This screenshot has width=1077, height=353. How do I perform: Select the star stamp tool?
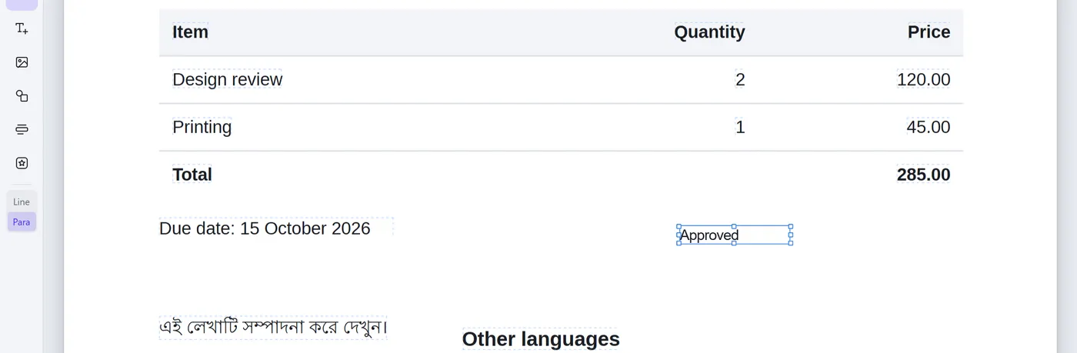pyautogui.click(x=22, y=163)
